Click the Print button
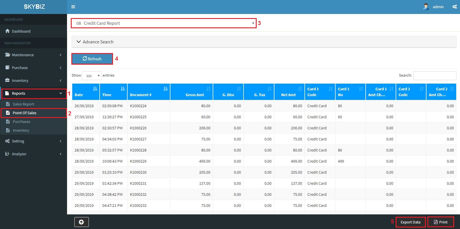Screen dimensions: 460x229 point(440,222)
